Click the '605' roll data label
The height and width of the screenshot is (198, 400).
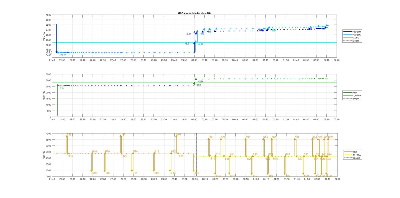[274, 137]
